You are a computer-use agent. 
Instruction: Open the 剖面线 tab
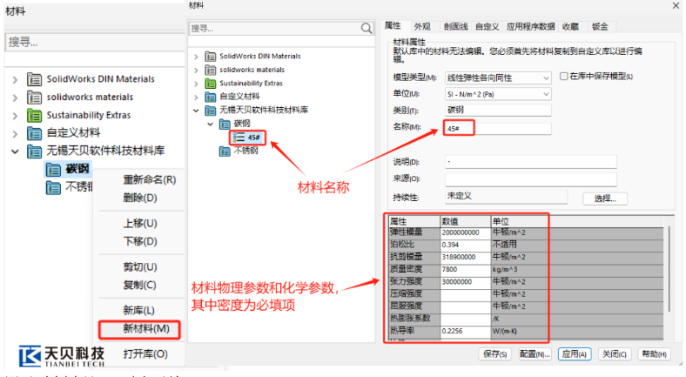(454, 27)
